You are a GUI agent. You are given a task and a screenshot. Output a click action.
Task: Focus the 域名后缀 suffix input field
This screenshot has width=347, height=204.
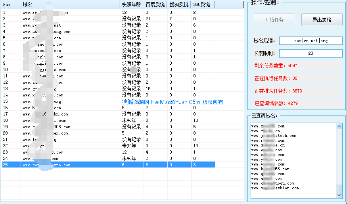(311, 40)
